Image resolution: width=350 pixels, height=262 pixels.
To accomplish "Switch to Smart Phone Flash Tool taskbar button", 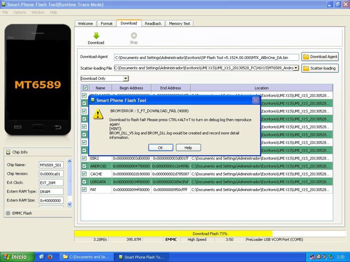I will click(x=142, y=257).
